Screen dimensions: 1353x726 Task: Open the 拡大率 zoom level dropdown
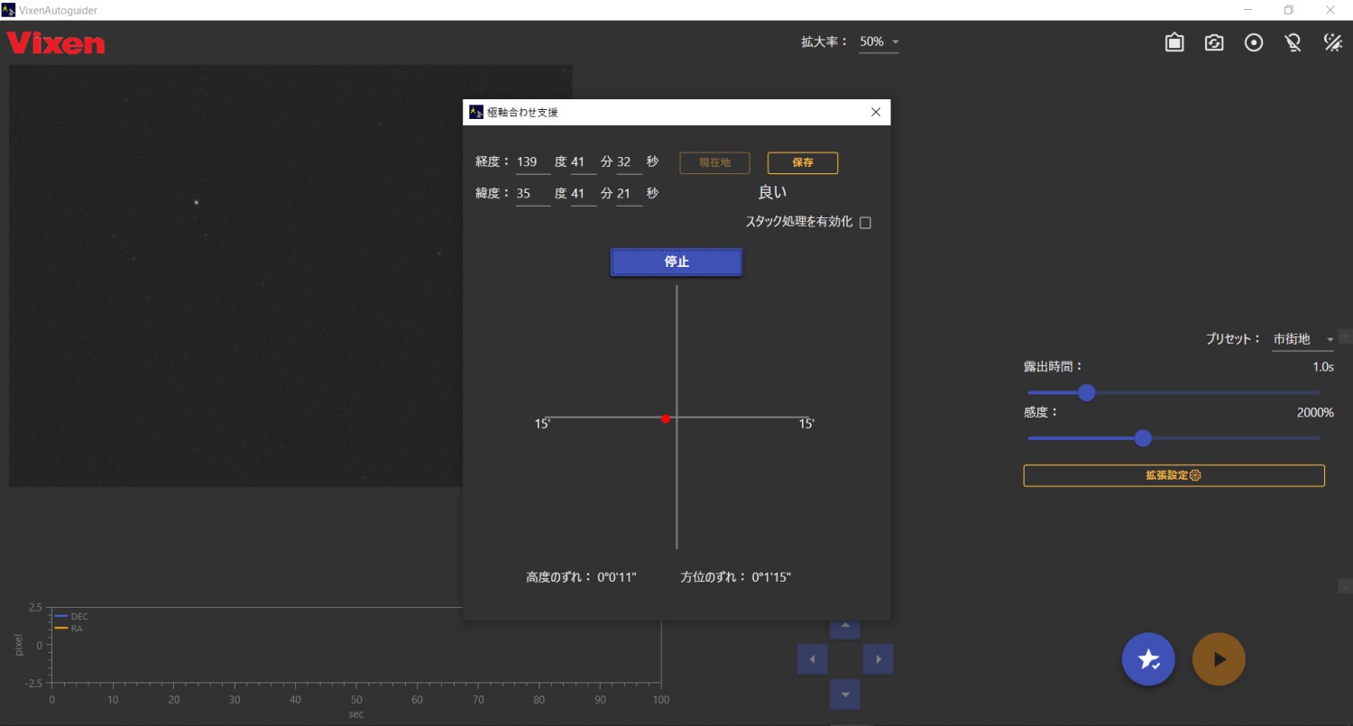tap(879, 41)
